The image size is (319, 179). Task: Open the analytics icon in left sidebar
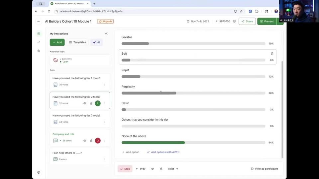click(39, 42)
